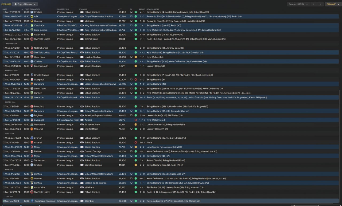Click the Leeds Utd club badge
The width and height of the screenshot is (342, 206).
coord(32,98)
